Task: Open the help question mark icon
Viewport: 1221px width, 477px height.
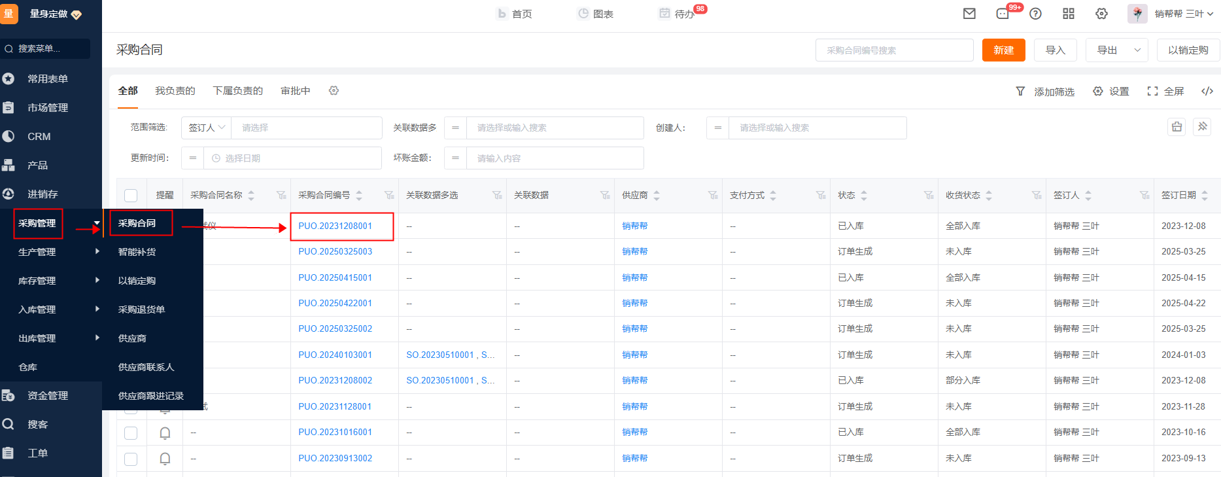Action: (x=1035, y=14)
